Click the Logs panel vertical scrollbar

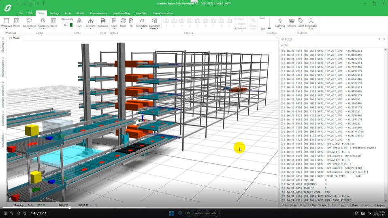click(x=386, y=125)
